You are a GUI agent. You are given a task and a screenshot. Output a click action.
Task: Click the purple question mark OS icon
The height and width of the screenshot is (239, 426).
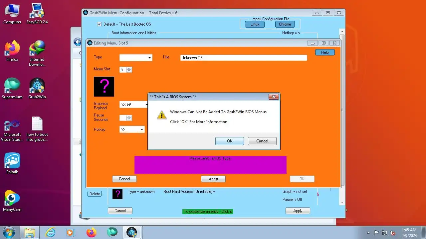coord(104,87)
